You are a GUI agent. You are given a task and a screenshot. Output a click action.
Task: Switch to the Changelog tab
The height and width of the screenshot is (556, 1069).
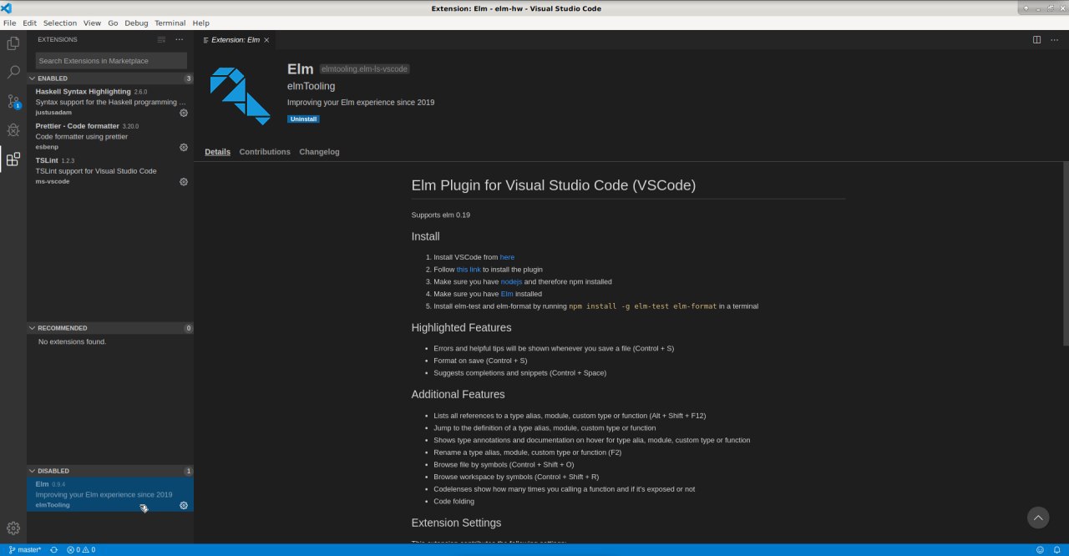tap(319, 152)
